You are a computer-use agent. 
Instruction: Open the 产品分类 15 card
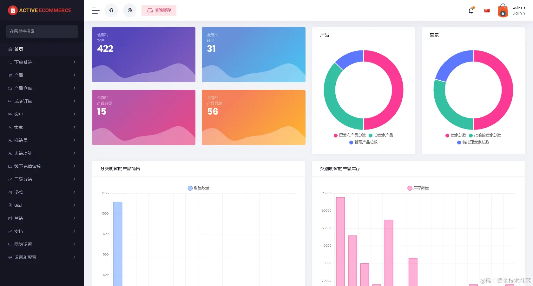[x=144, y=117]
